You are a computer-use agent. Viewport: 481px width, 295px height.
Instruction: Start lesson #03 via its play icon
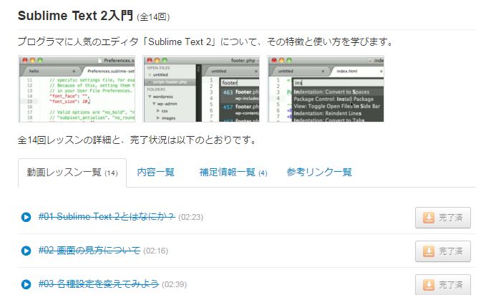pyautogui.click(x=26, y=284)
